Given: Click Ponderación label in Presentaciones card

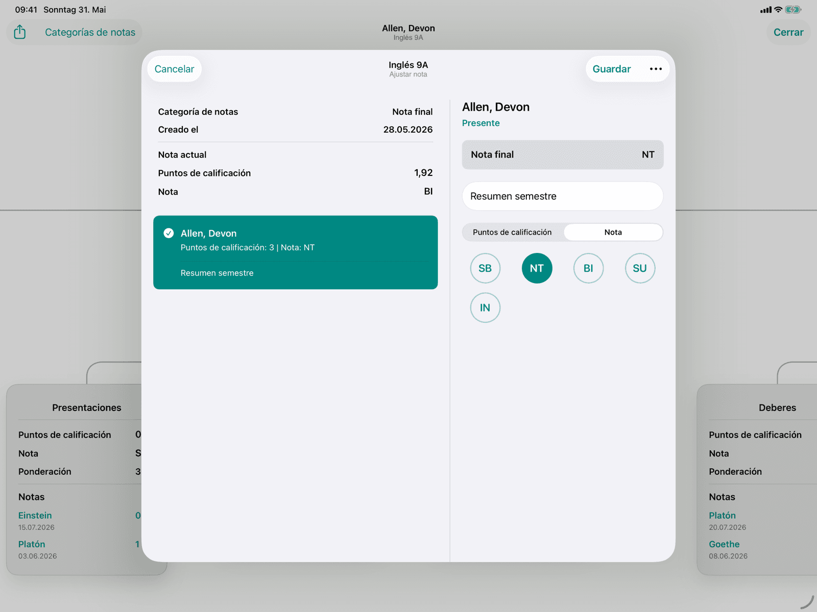Looking at the screenshot, I should coord(45,472).
